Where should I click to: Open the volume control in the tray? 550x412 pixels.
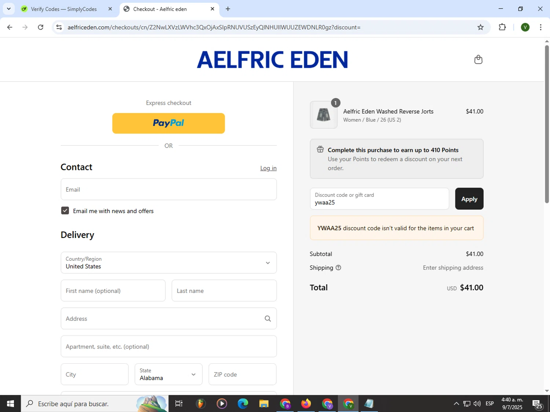[x=477, y=404]
